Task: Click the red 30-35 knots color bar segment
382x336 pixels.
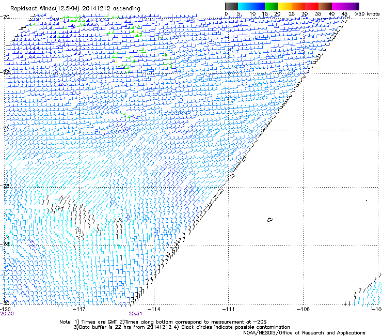Action: click(x=312, y=6)
